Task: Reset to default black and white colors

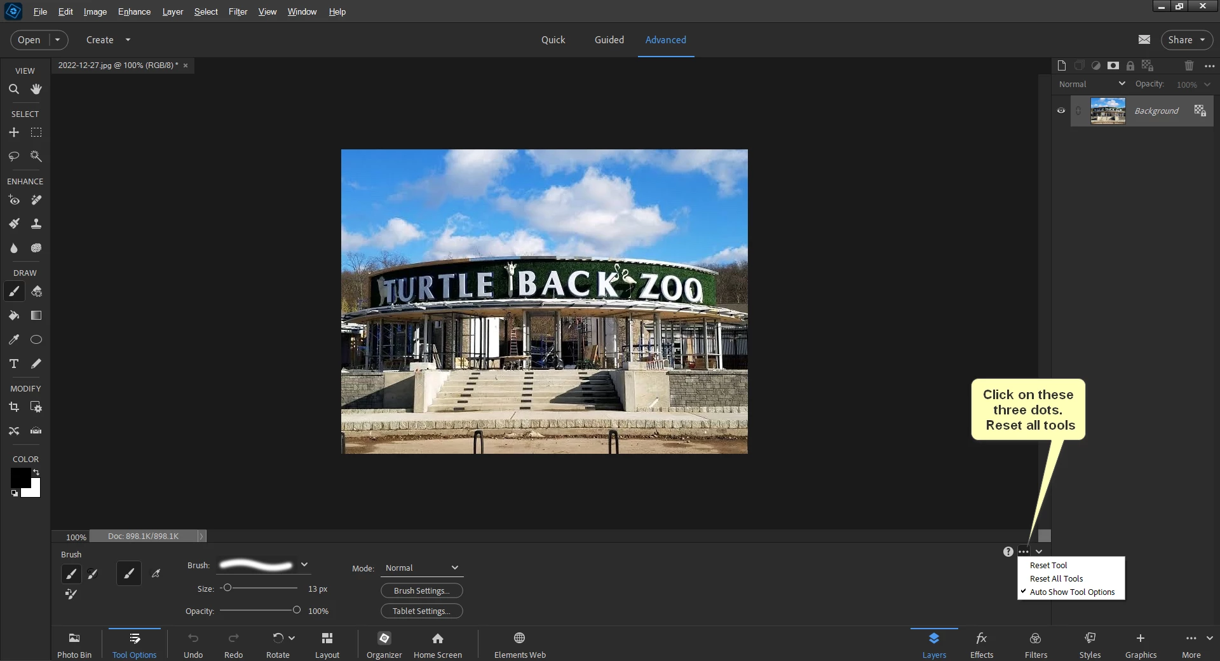Action: (14, 493)
